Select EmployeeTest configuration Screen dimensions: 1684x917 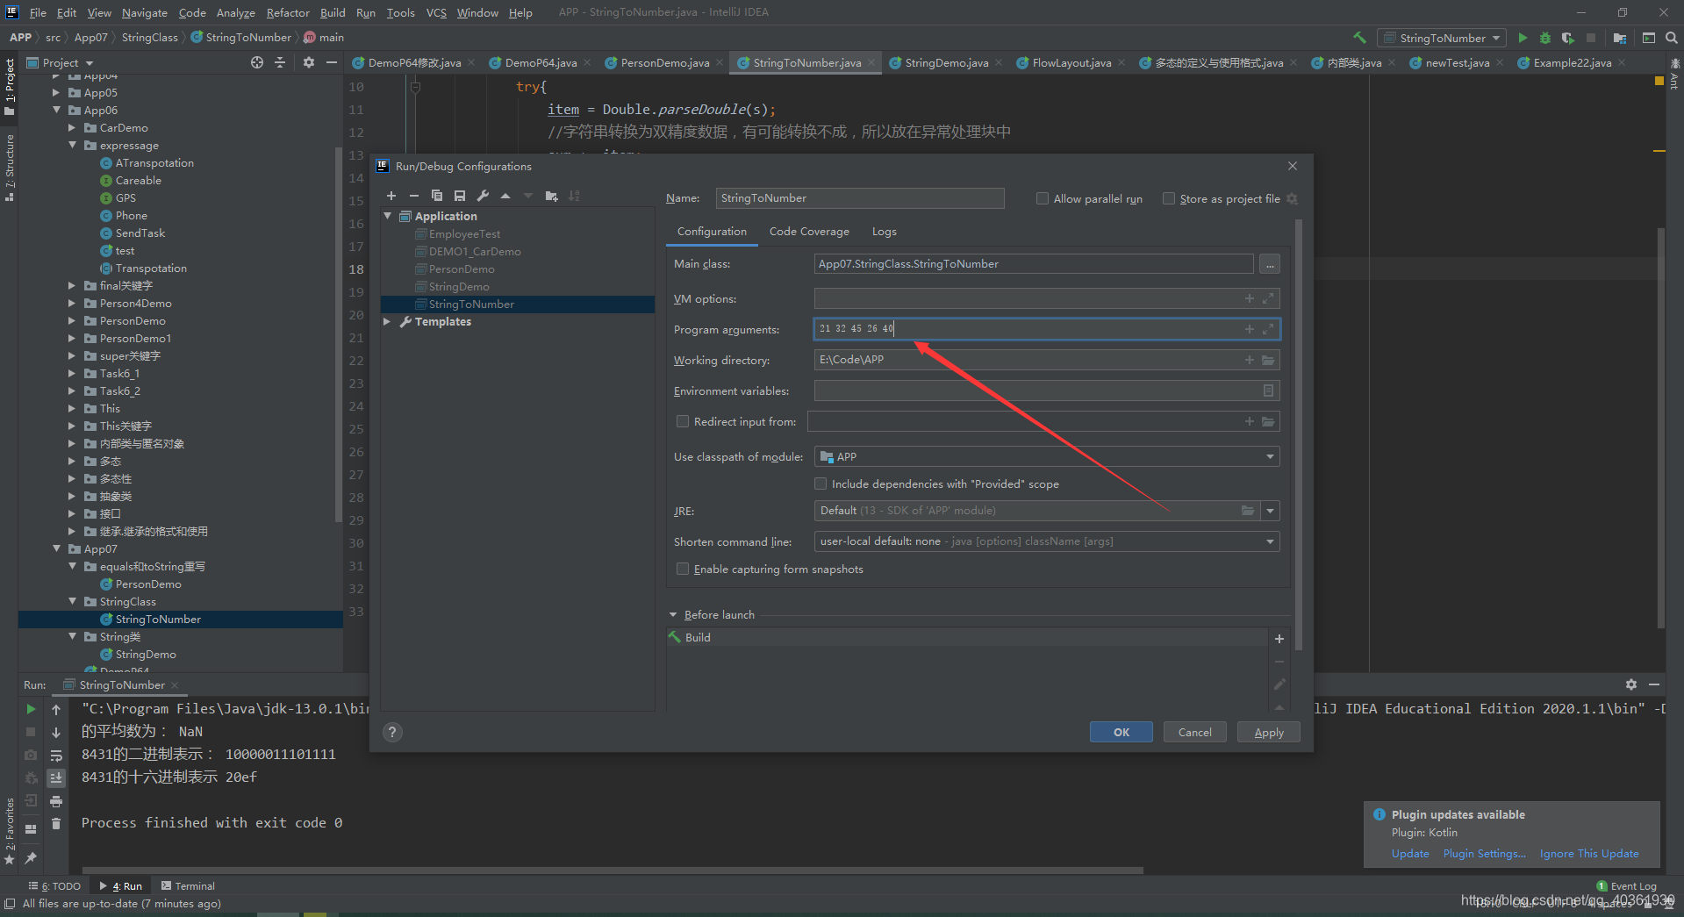pyautogui.click(x=464, y=234)
